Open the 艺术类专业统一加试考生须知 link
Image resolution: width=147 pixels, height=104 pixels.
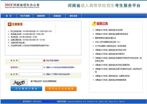coord(118,60)
